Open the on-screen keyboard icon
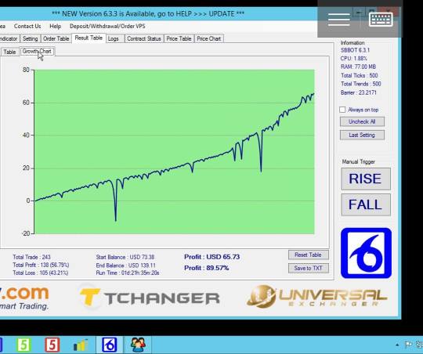 (381, 20)
